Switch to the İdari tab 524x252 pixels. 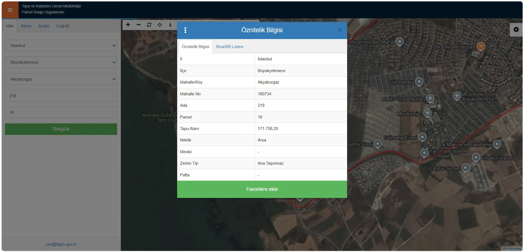(10, 26)
